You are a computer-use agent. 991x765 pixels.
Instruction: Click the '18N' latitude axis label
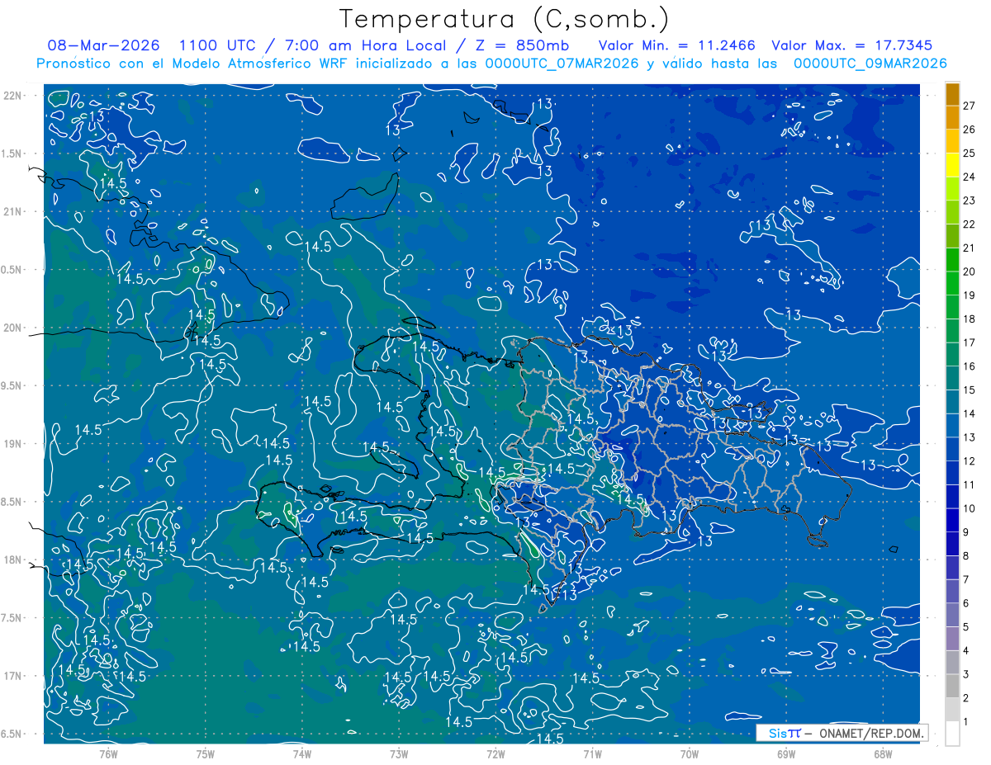coord(13,560)
